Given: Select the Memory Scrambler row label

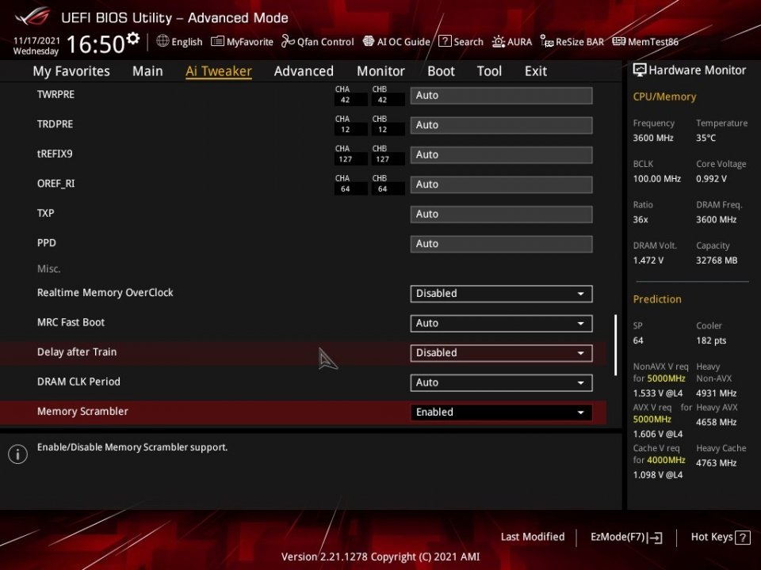Looking at the screenshot, I should coord(82,412).
